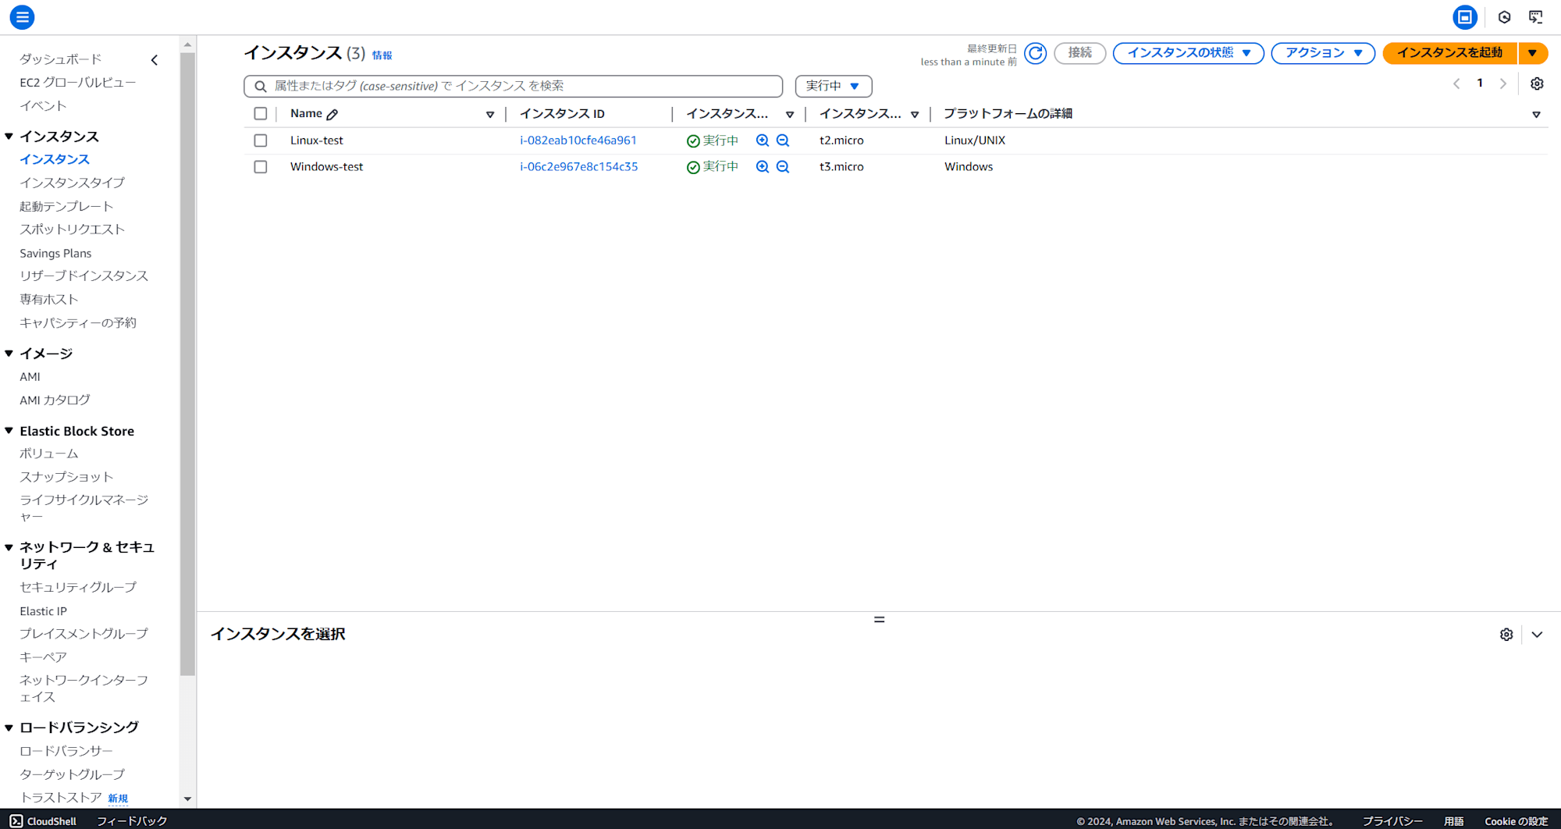The width and height of the screenshot is (1561, 829).
Task: Open Cookie の設定 in footer
Action: 1516,821
